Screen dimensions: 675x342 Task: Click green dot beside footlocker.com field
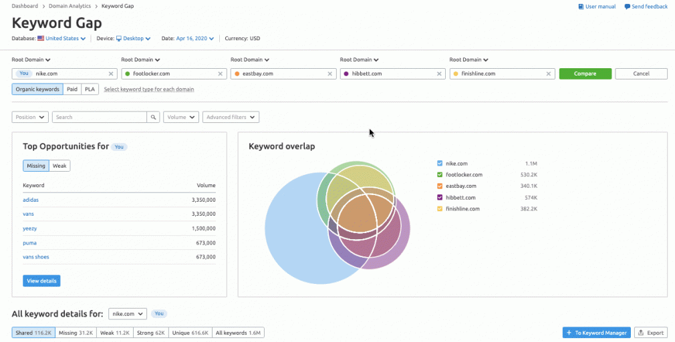coord(127,74)
